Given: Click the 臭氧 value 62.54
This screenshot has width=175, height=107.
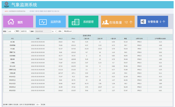Looking at the screenshot, I should coord(125,77).
